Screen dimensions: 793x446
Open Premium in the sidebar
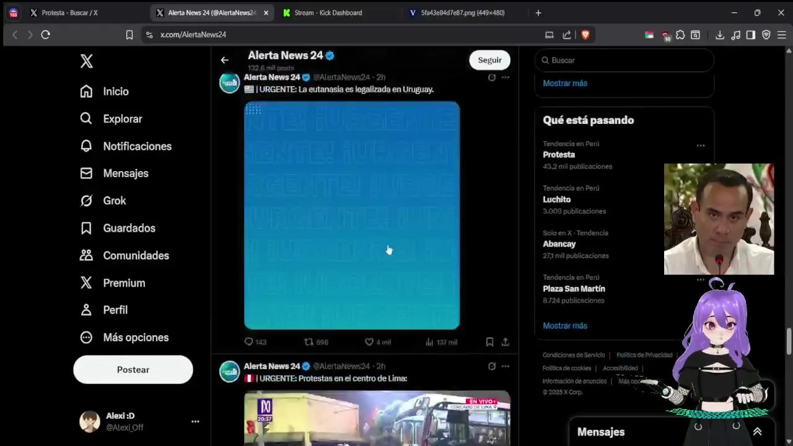[112, 282]
